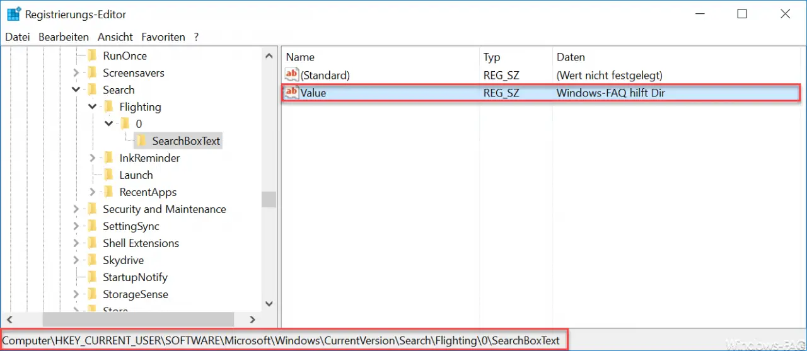
Task: Expand the RecentApps key
Action: tap(93, 192)
